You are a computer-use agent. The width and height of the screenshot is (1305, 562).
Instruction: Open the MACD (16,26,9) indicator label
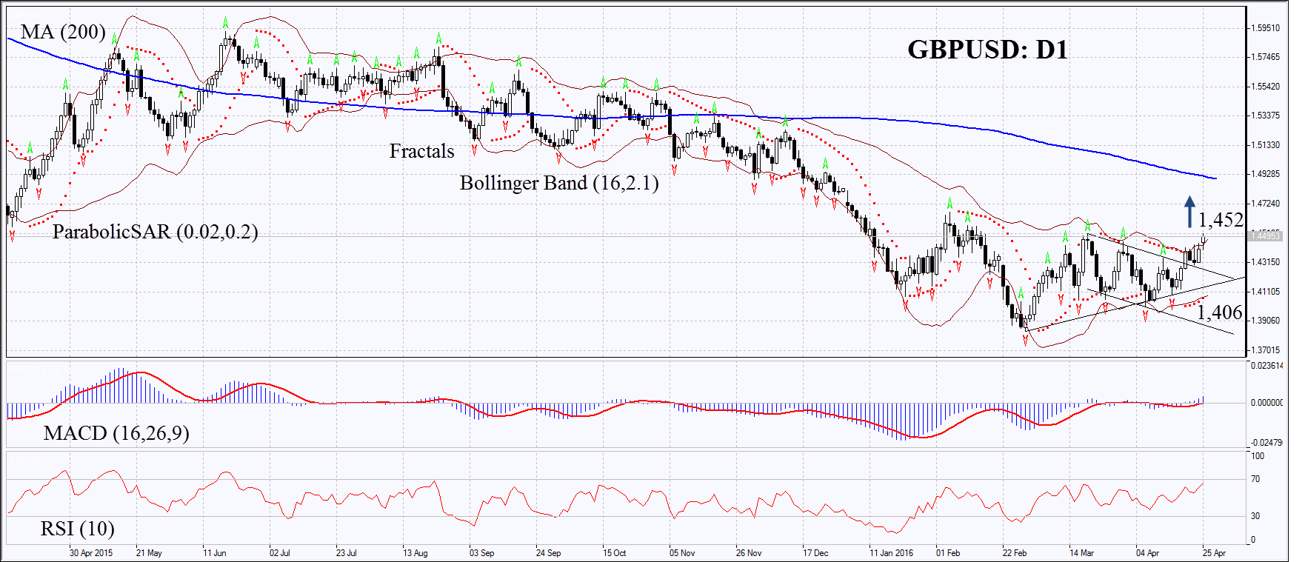click(116, 433)
